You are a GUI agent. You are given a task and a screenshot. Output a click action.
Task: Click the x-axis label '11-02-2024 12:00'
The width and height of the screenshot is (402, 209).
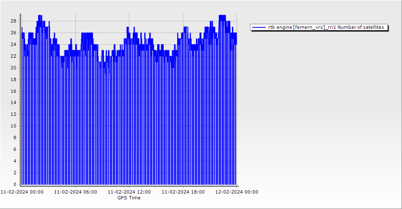click(x=129, y=192)
